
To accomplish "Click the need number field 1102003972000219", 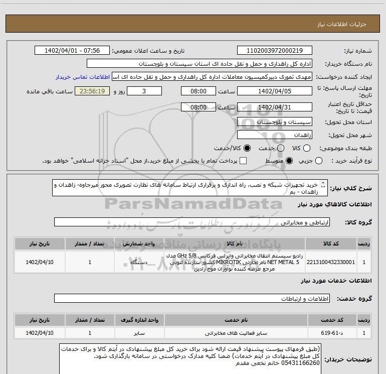I will tap(275, 51).
